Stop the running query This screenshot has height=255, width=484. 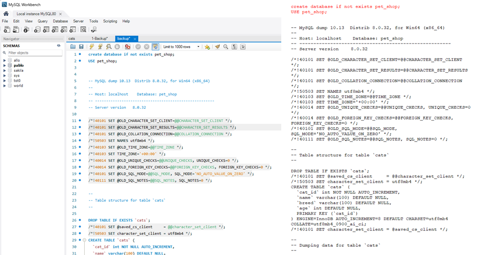(x=118, y=47)
